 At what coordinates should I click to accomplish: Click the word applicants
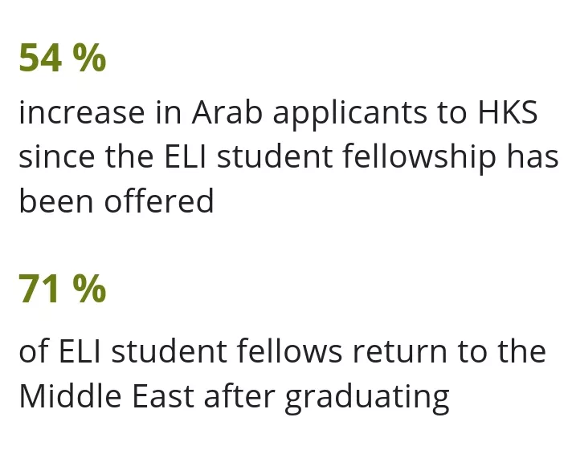coord(349,115)
